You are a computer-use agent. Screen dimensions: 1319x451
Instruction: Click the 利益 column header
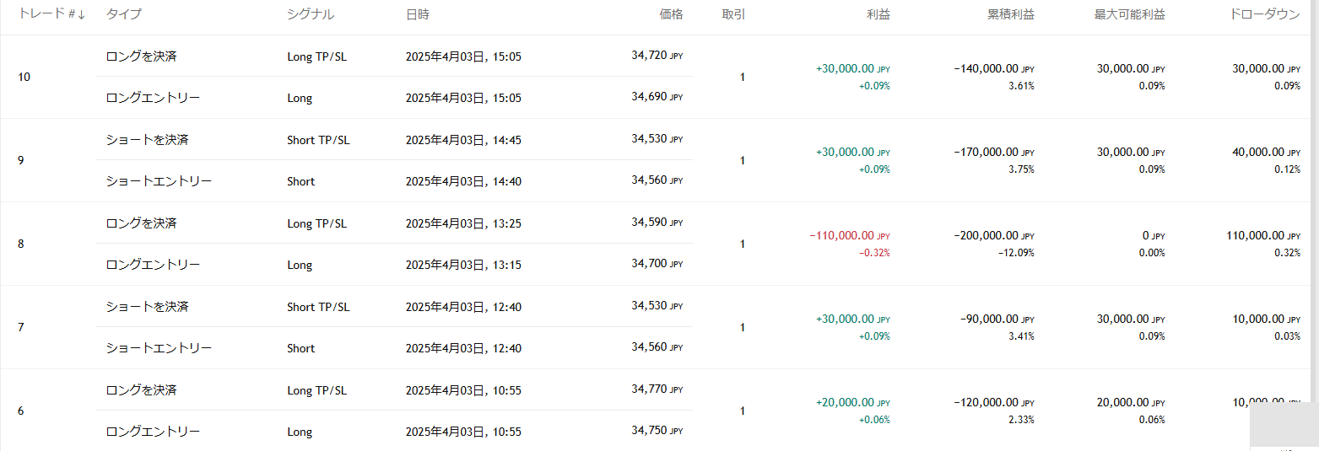click(878, 14)
